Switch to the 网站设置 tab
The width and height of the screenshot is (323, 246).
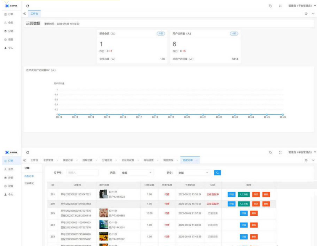coord(148,160)
